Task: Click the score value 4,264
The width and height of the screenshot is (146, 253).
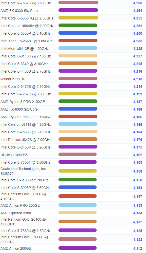Action: point(138,11)
